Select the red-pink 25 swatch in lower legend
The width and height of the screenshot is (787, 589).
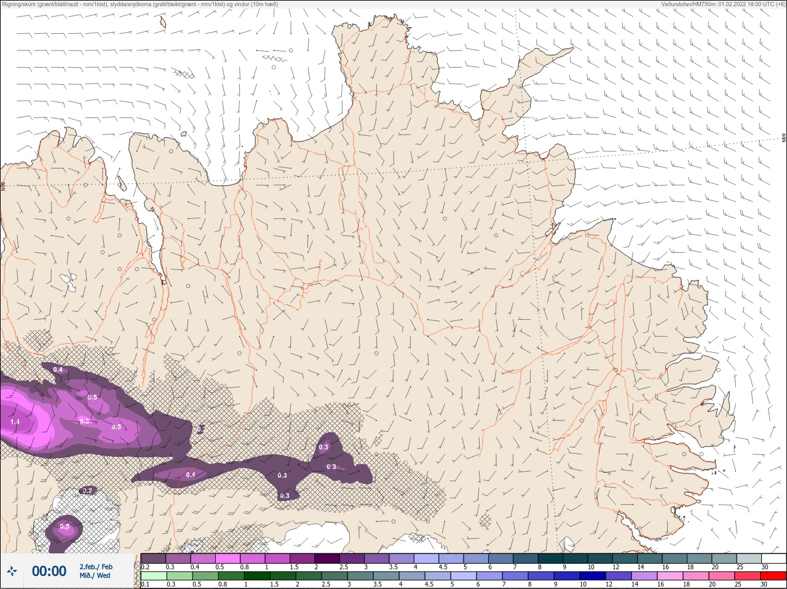pos(747,576)
